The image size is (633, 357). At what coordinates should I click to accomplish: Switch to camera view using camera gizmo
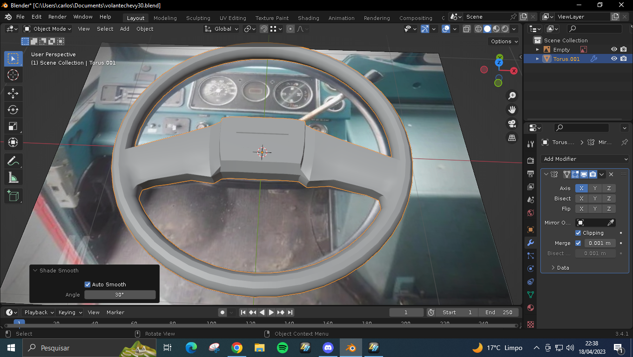click(512, 124)
